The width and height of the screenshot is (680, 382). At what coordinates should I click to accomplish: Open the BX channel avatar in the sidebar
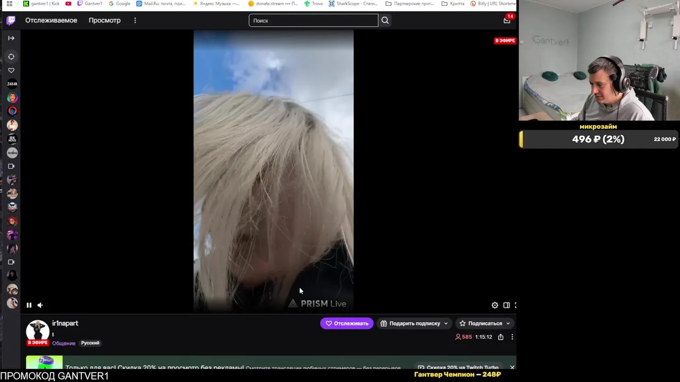12,139
